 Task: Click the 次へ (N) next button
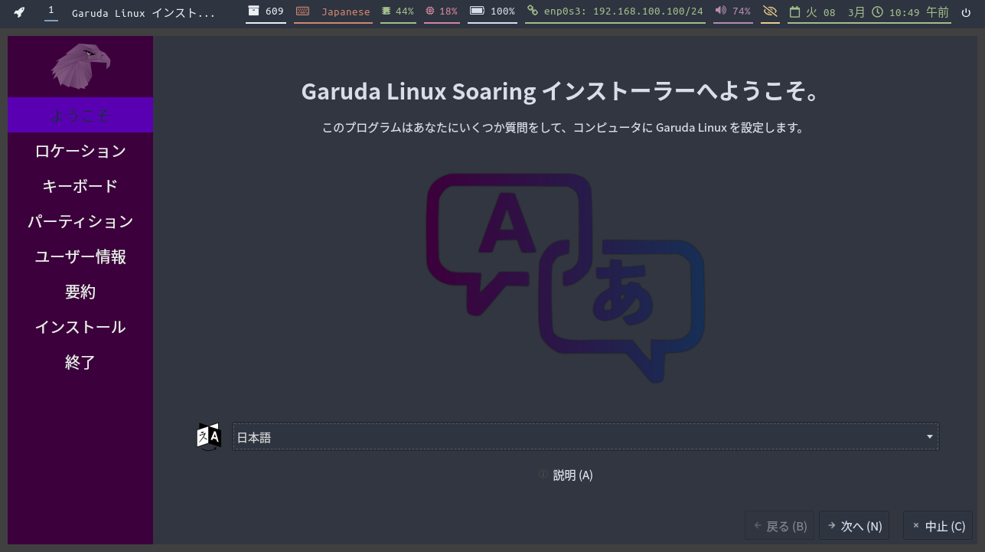pos(854,526)
